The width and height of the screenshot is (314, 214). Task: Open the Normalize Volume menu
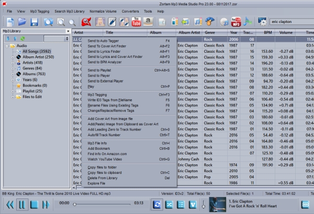103,11
